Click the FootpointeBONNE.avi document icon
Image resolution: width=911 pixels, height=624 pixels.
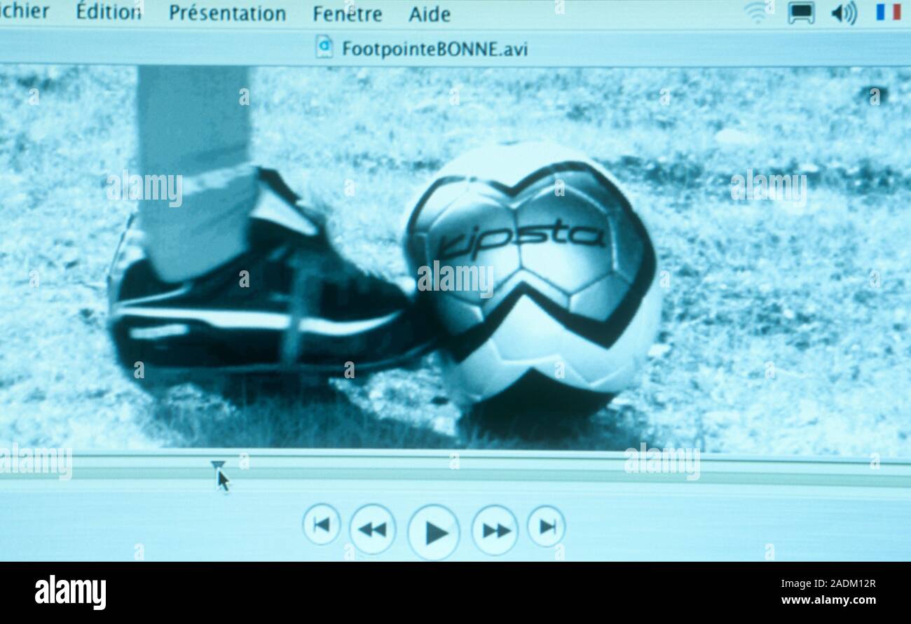[x=324, y=47]
